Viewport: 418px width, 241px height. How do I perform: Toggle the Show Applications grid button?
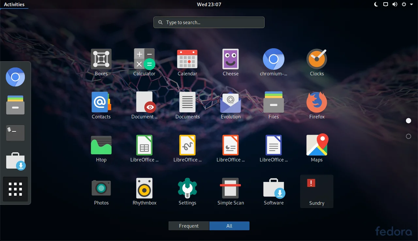point(15,189)
